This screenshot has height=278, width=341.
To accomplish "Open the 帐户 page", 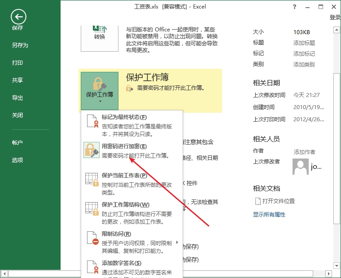I will point(17,142).
